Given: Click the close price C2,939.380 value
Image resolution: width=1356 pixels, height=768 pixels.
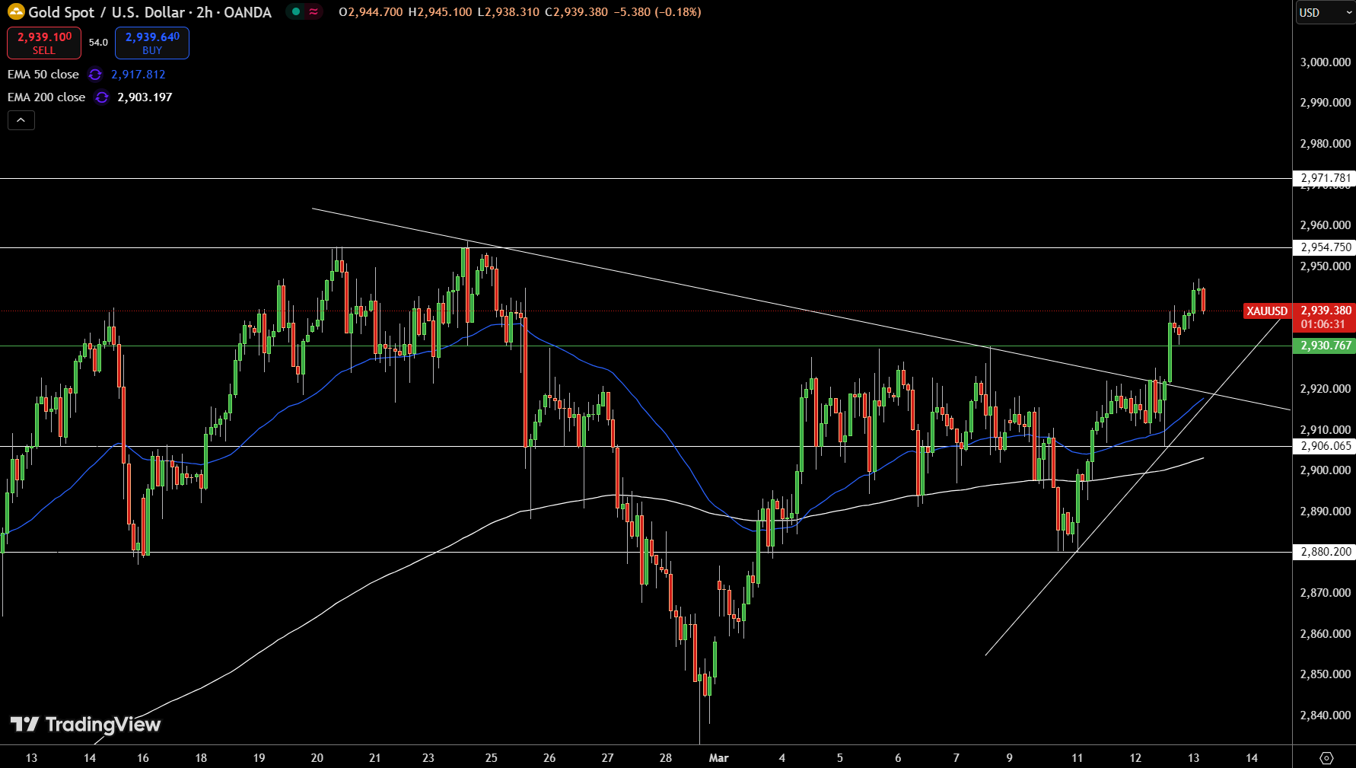Looking at the screenshot, I should pos(576,12).
